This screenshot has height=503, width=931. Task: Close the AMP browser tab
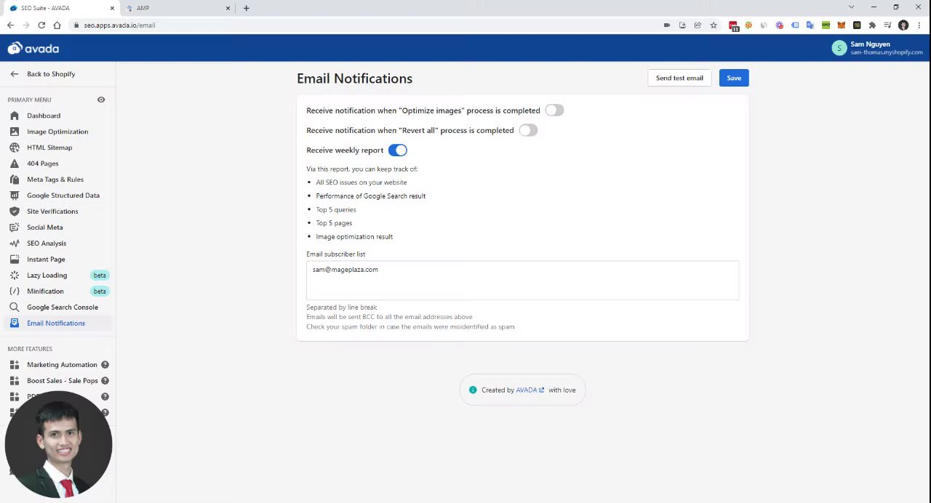(228, 8)
